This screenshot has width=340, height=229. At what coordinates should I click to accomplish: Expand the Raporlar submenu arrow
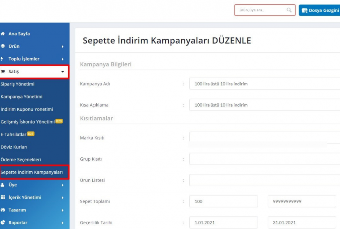[63, 223]
